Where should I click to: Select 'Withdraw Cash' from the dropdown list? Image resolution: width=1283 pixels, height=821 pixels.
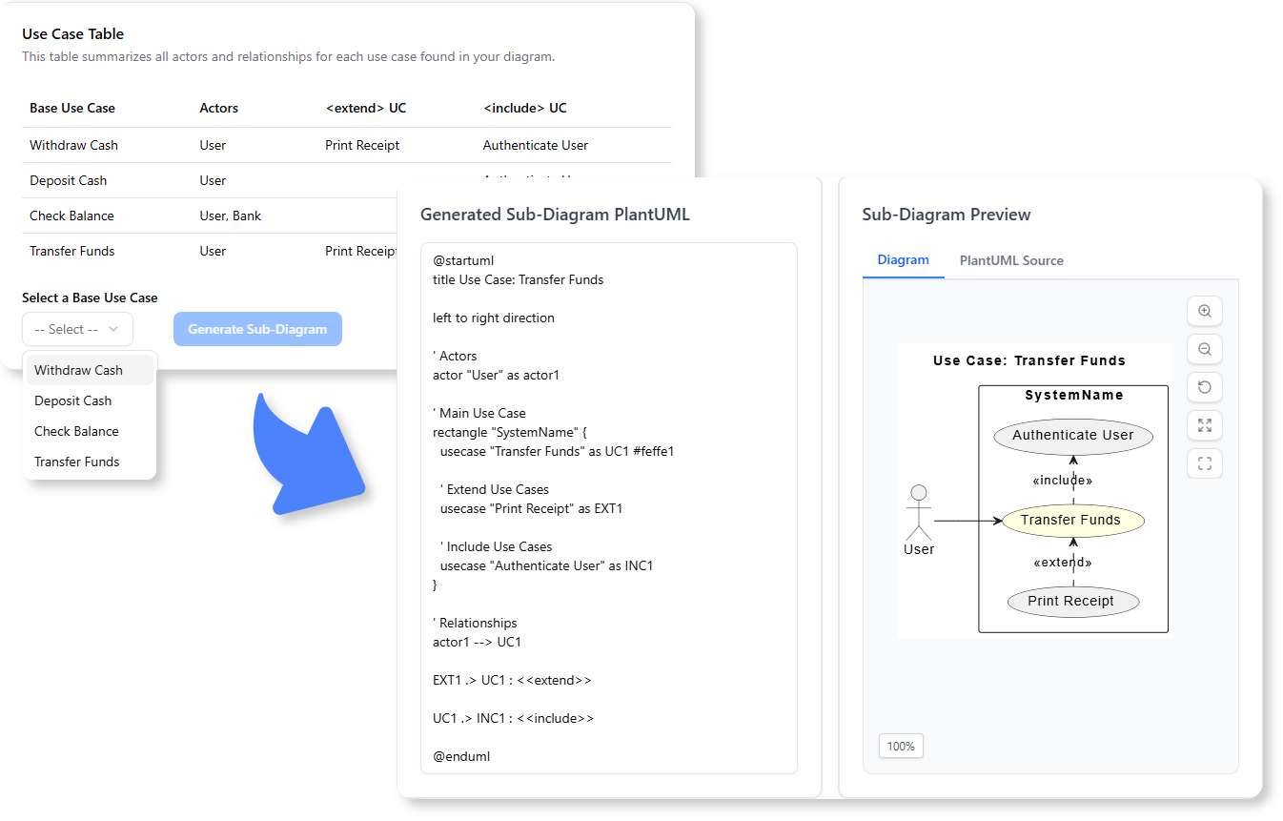click(x=79, y=370)
